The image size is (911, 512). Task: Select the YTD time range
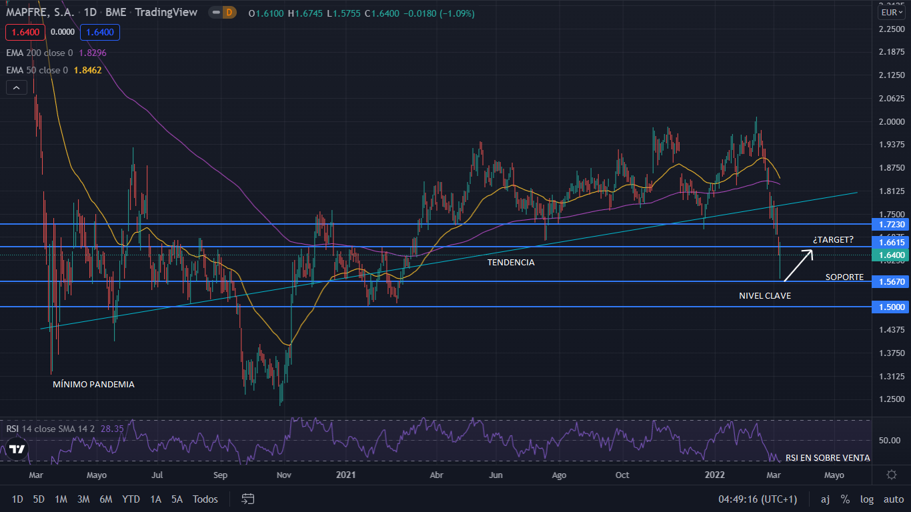131,499
